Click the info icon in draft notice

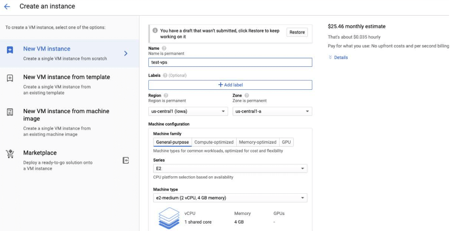pyautogui.click(x=155, y=30)
